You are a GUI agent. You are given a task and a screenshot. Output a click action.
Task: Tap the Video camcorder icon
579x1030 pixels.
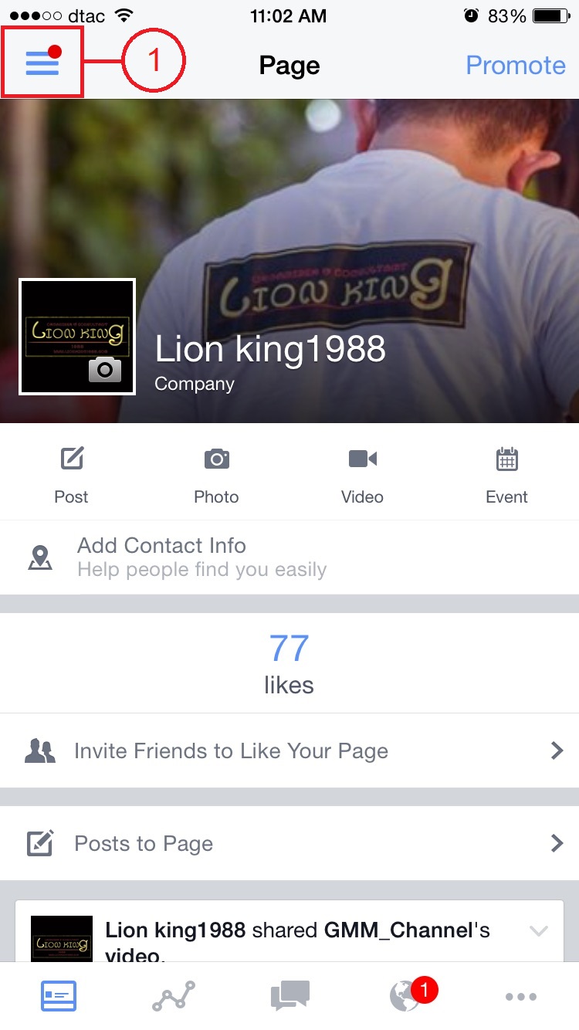pyautogui.click(x=362, y=459)
